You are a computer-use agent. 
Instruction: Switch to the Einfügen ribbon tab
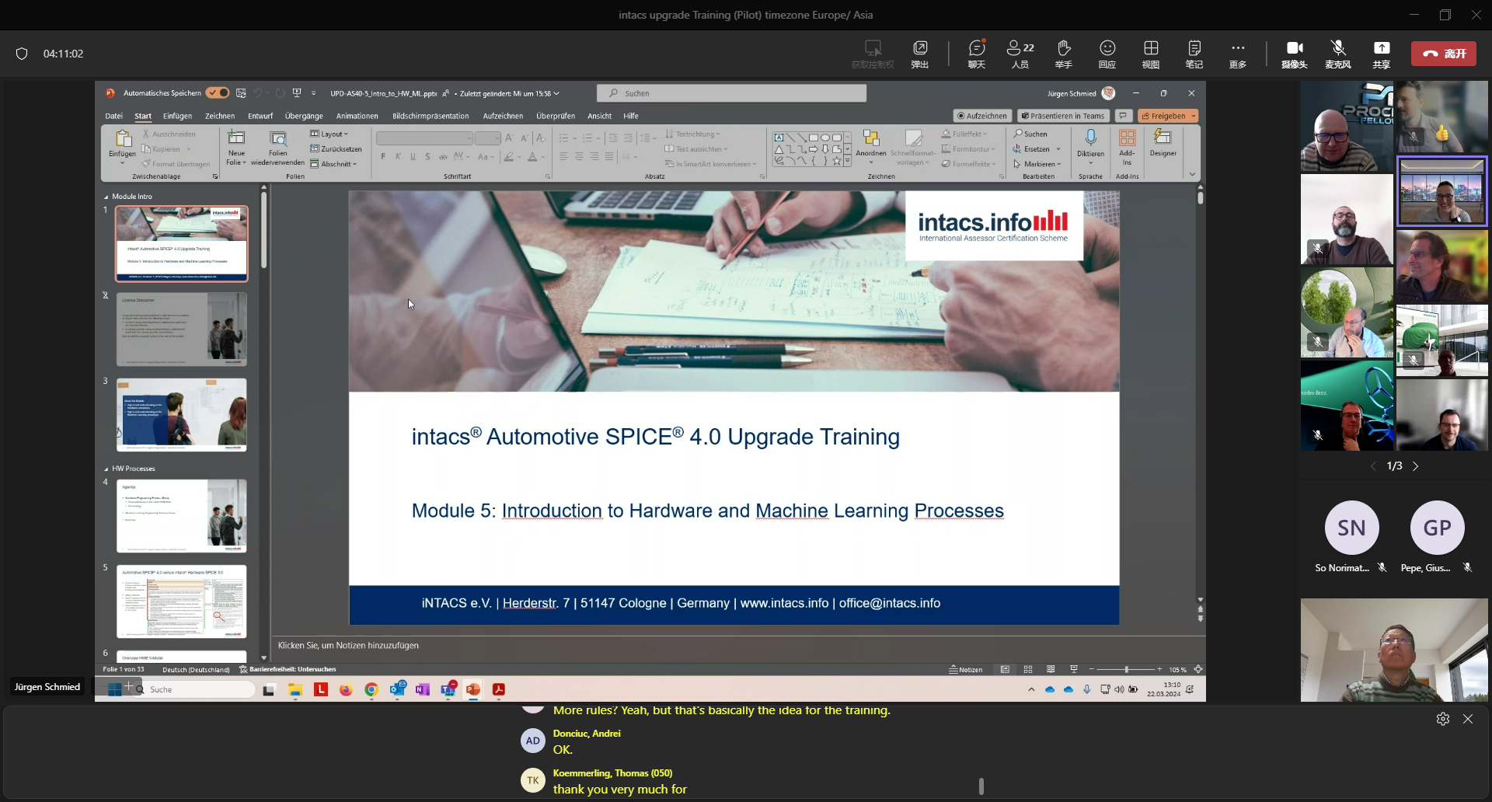(x=177, y=116)
